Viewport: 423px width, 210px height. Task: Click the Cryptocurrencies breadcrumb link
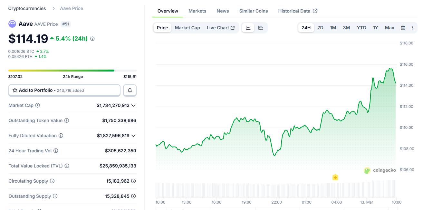(27, 8)
